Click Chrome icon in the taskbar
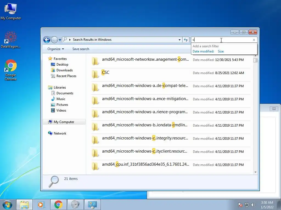The width and height of the screenshot is (281, 210). point(58,205)
